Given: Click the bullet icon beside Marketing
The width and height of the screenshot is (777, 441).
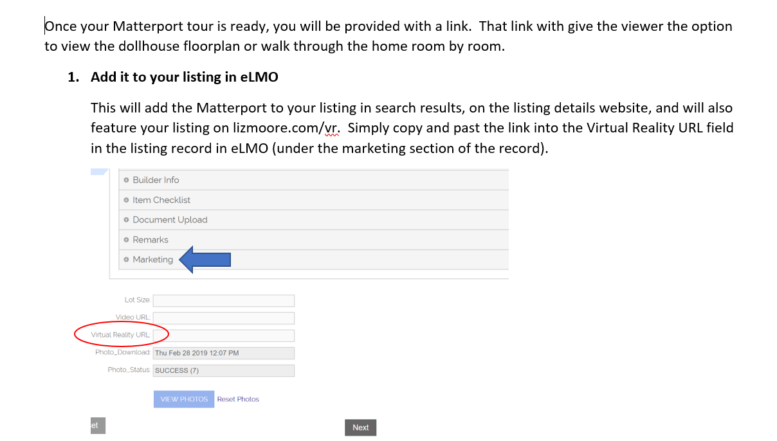Looking at the screenshot, I should pos(127,260).
